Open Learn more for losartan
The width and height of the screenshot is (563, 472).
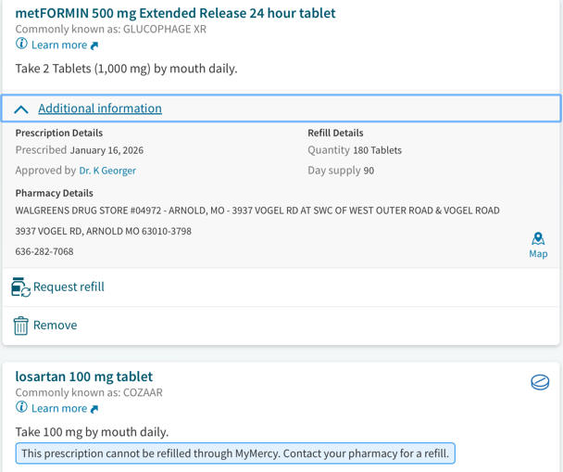(x=58, y=408)
